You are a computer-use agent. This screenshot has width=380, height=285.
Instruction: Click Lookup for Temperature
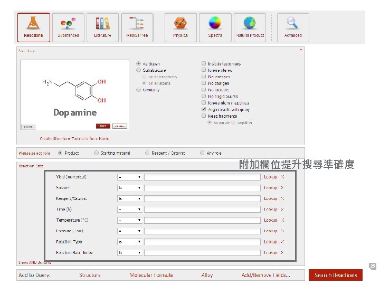(270, 220)
